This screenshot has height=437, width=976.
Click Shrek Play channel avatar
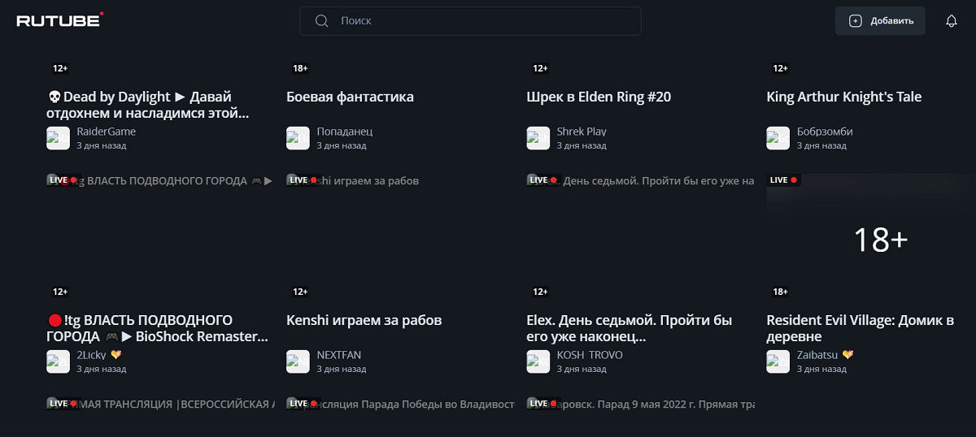(x=538, y=138)
